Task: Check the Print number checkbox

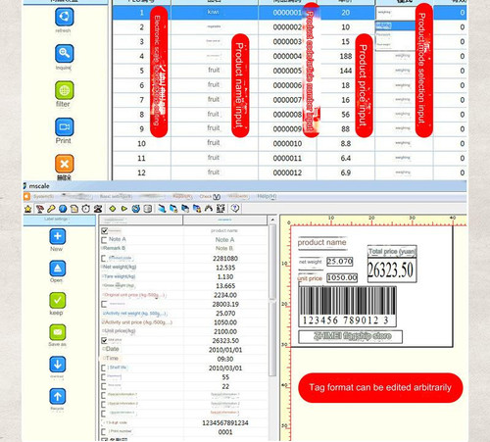Action: [104, 432]
